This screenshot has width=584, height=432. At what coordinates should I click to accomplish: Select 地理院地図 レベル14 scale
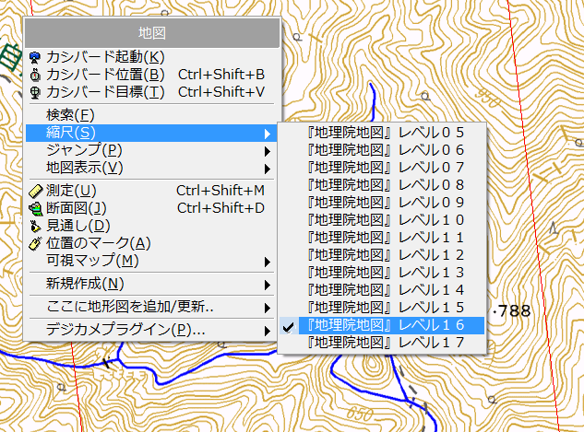[x=382, y=290]
